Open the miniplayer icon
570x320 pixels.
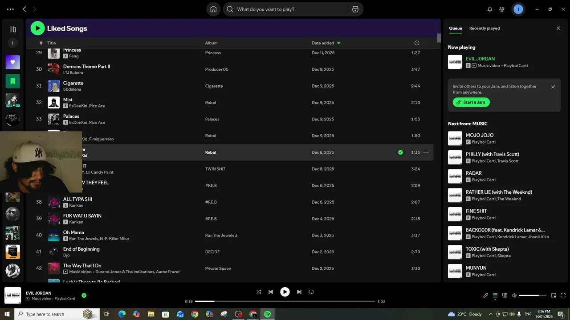click(x=554, y=296)
